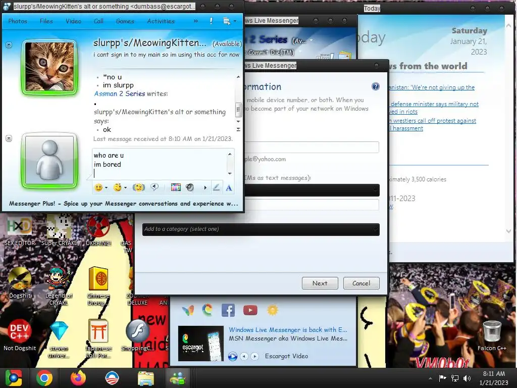Click the Messenger Plus! banner text
Image resolution: width=517 pixels, height=388 pixels.
124,204
